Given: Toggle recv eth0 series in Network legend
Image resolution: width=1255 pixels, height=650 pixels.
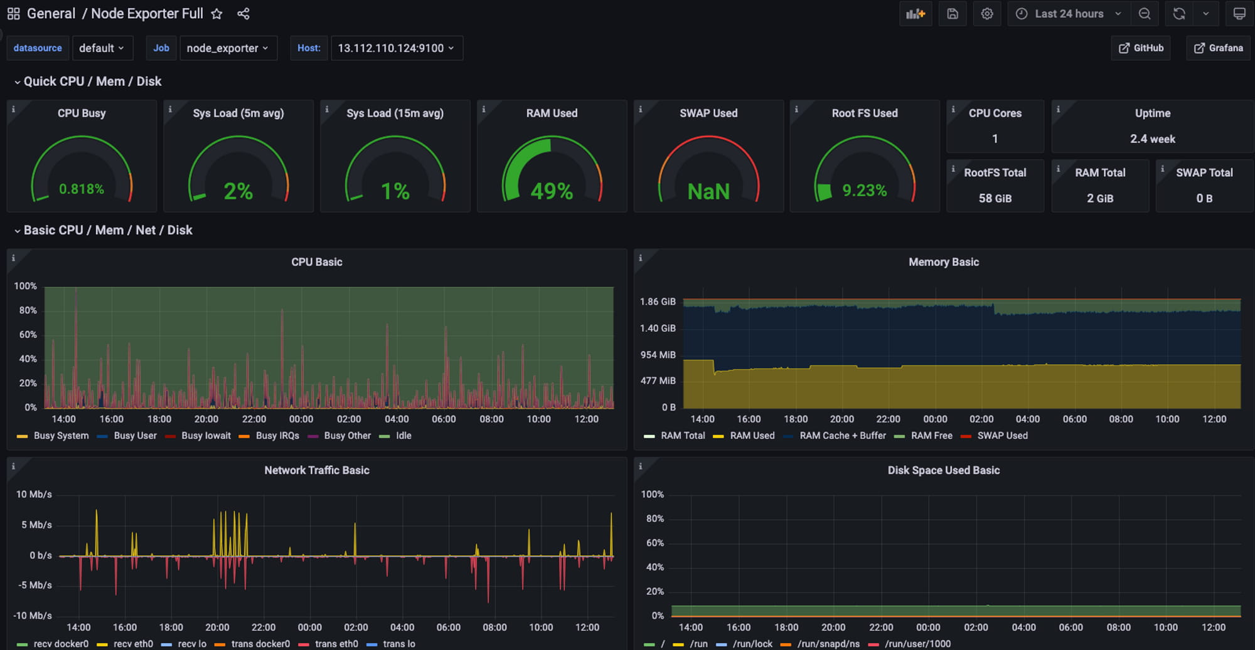Looking at the screenshot, I should [x=133, y=644].
